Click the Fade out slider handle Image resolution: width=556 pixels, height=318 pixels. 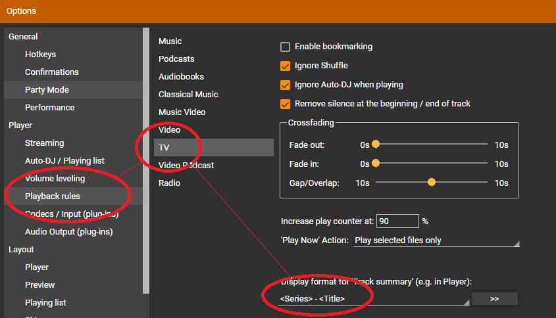click(376, 145)
